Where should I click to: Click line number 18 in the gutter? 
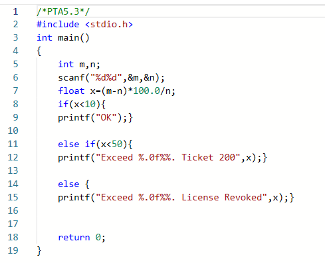[13, 237]
